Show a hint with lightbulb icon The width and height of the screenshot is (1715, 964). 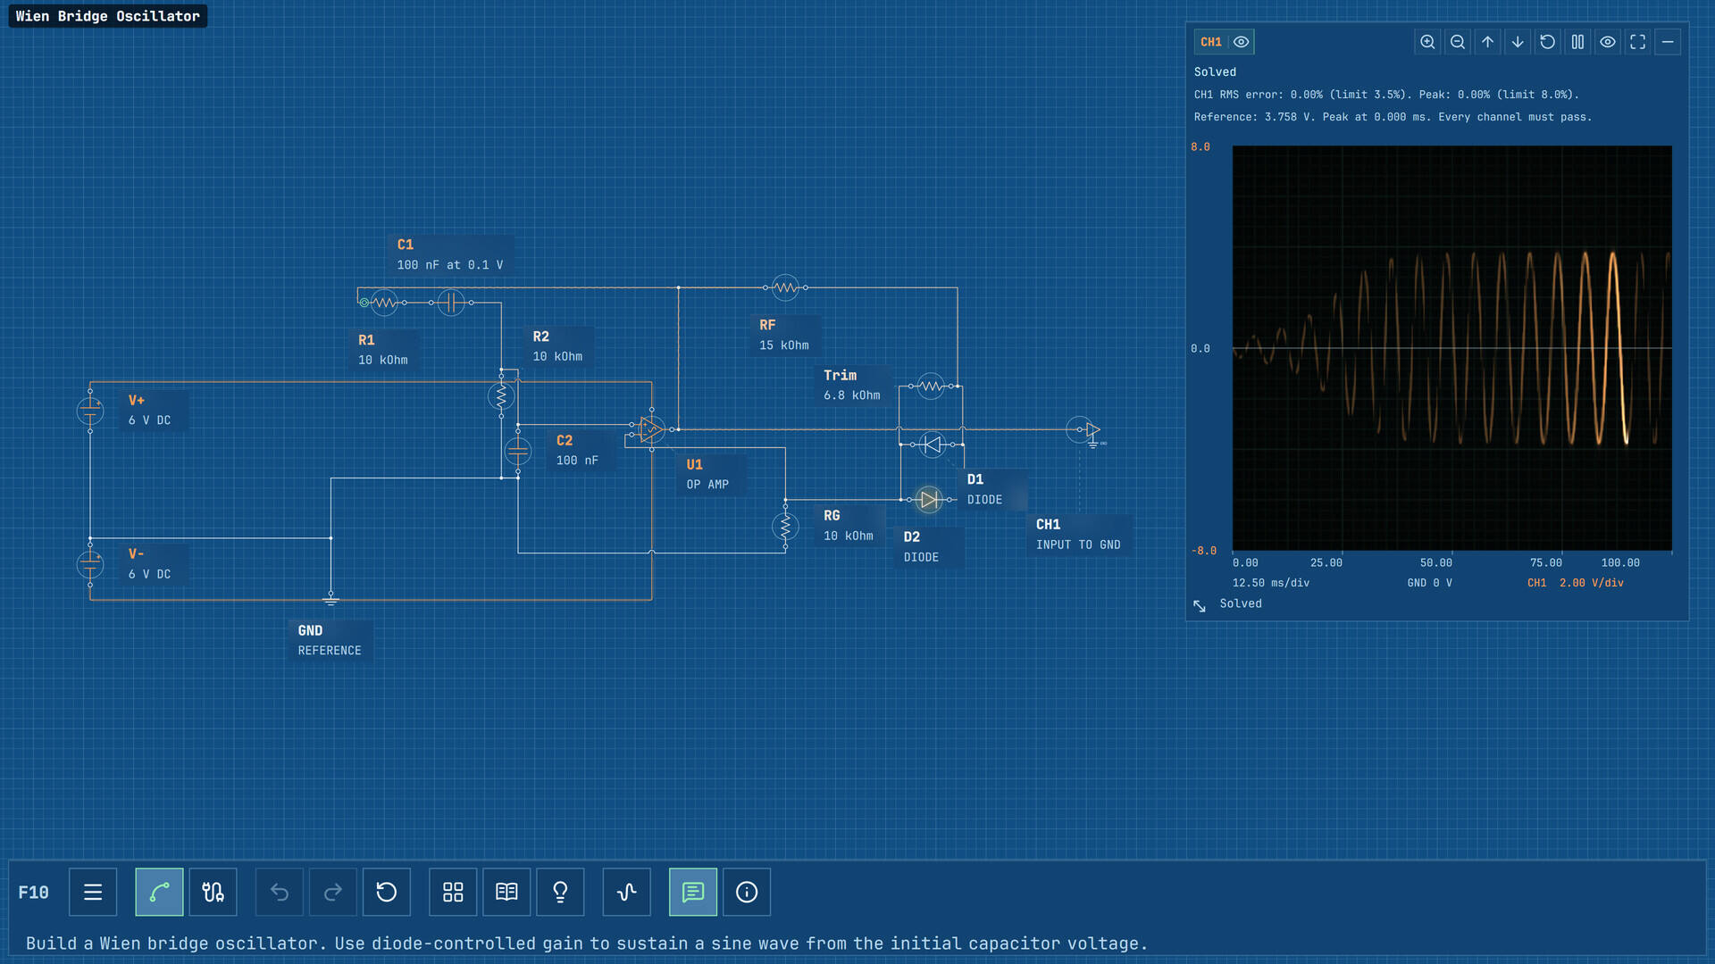(560, 892)
